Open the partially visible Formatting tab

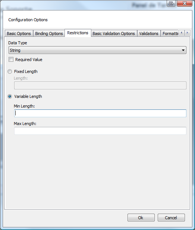[x=170, y=33]
